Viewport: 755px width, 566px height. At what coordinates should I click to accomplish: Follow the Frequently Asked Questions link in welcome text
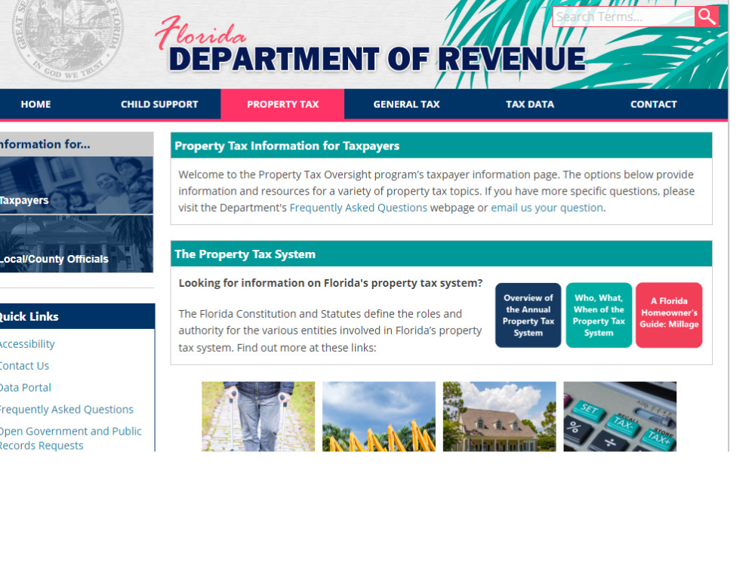(358, 208)
